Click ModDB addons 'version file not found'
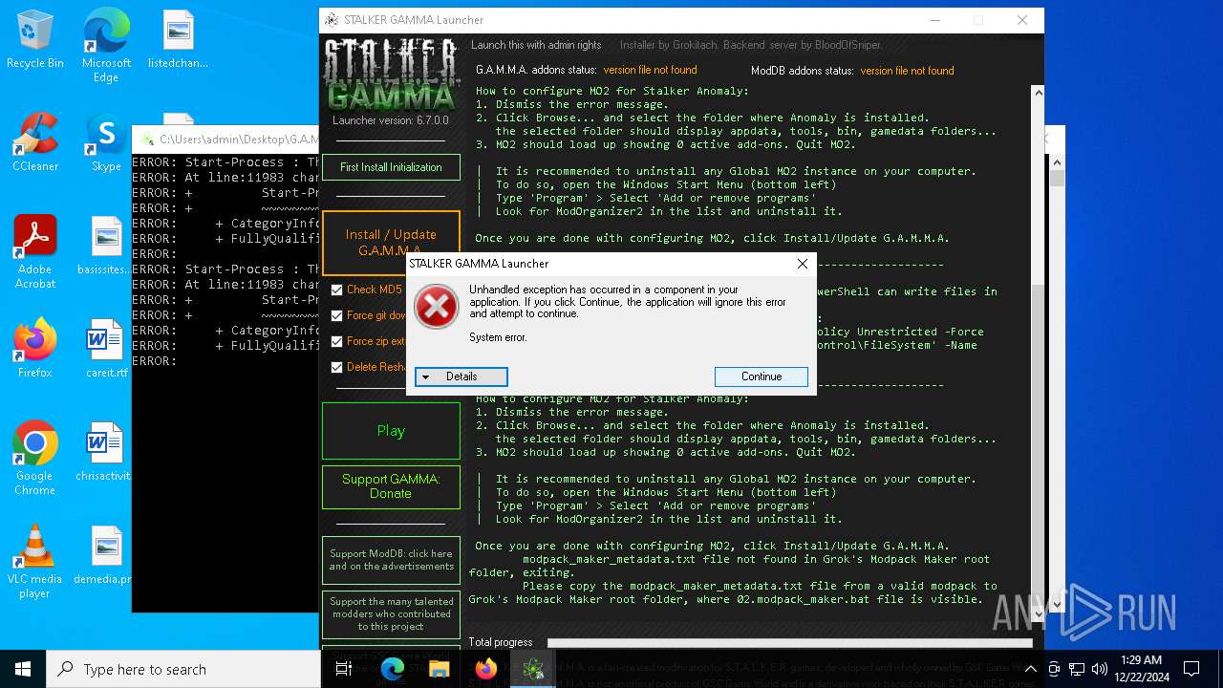 907,71
